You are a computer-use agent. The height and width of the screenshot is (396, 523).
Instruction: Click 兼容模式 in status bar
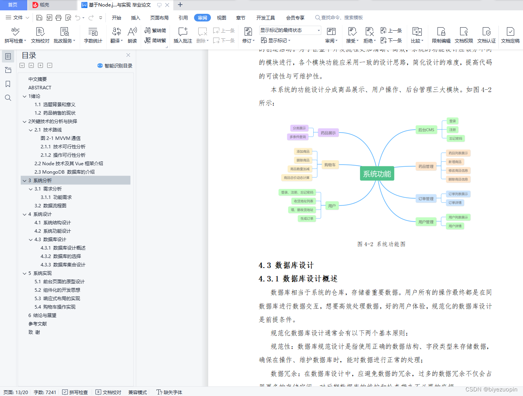tap(138, 392)
